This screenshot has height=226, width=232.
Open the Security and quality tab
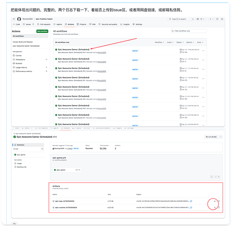tap(108, 24)
